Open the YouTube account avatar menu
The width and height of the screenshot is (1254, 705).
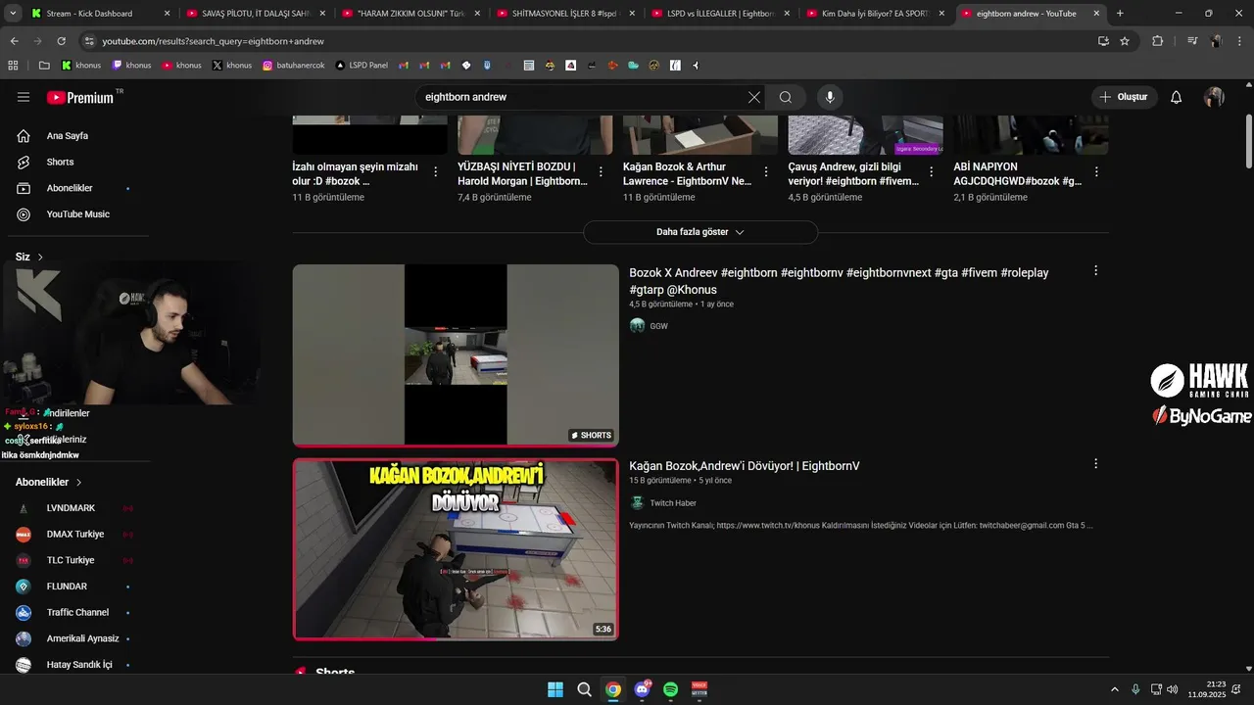click(1214, 97)
